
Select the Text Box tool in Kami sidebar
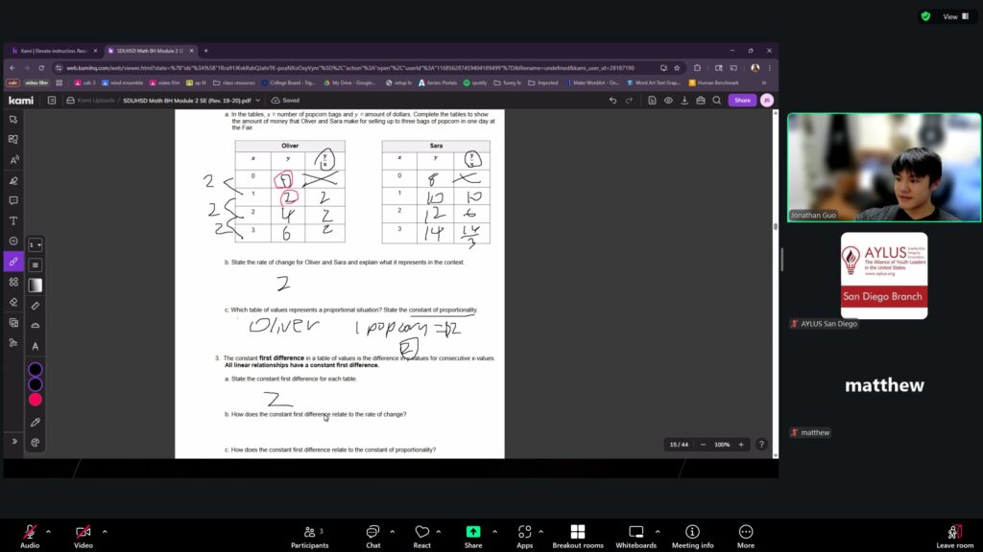[13, 220]
